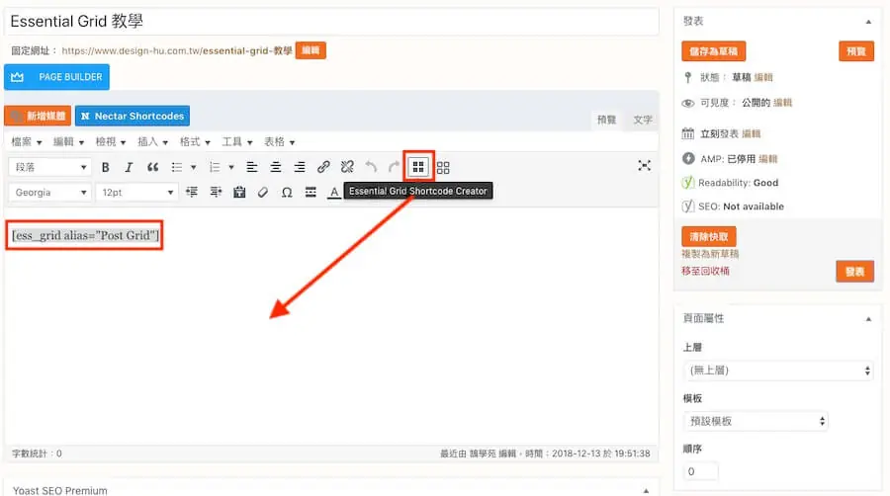890x496 pixels.
Task: Open Essential Grid Shortcode Creator
Action: tap(418, 167)
